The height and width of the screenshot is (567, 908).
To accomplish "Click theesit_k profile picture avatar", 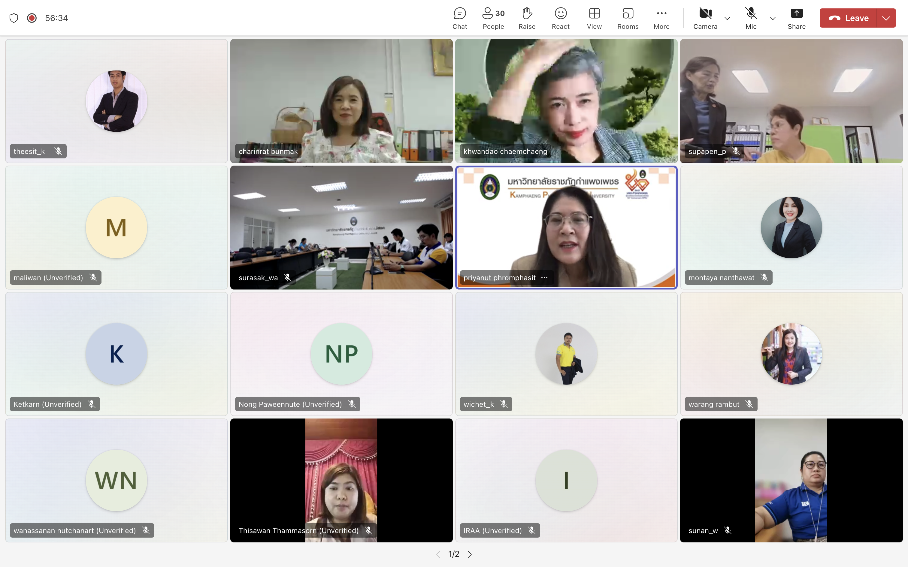I will click(x=116, y=101).
